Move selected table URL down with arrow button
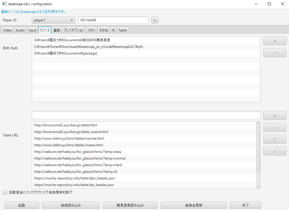 point(275,151)
